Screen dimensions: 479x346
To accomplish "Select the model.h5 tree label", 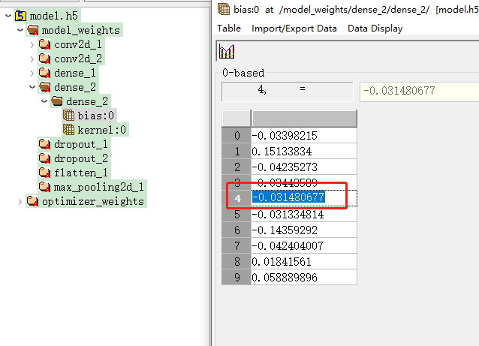I will pyautogui.click(x=54, y=16).
